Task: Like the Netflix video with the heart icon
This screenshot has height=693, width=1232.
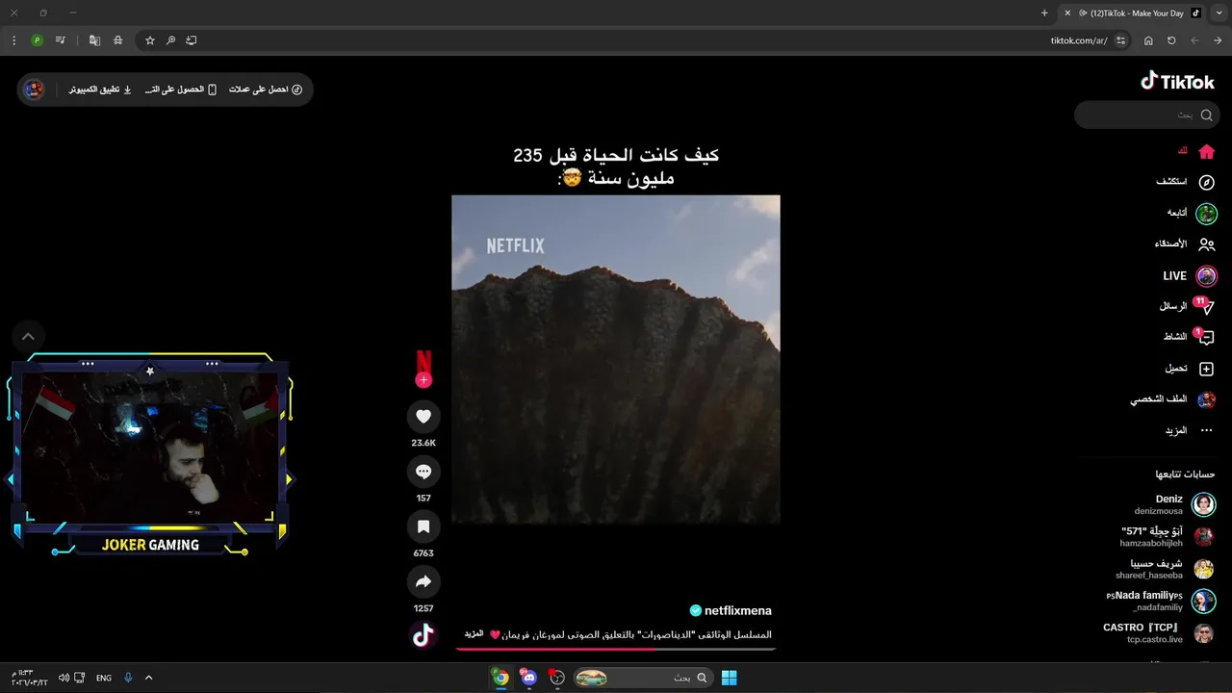Action: pyautogui.click(x=423, y=416)
